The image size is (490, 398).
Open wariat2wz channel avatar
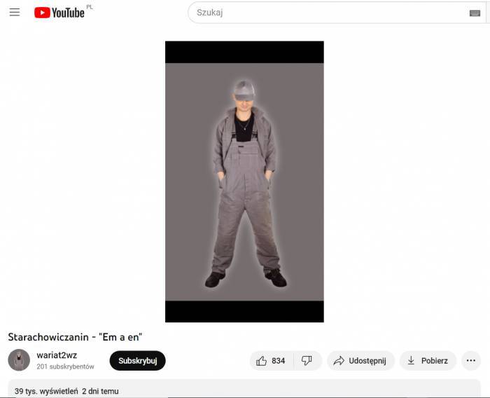click(19, 360)
